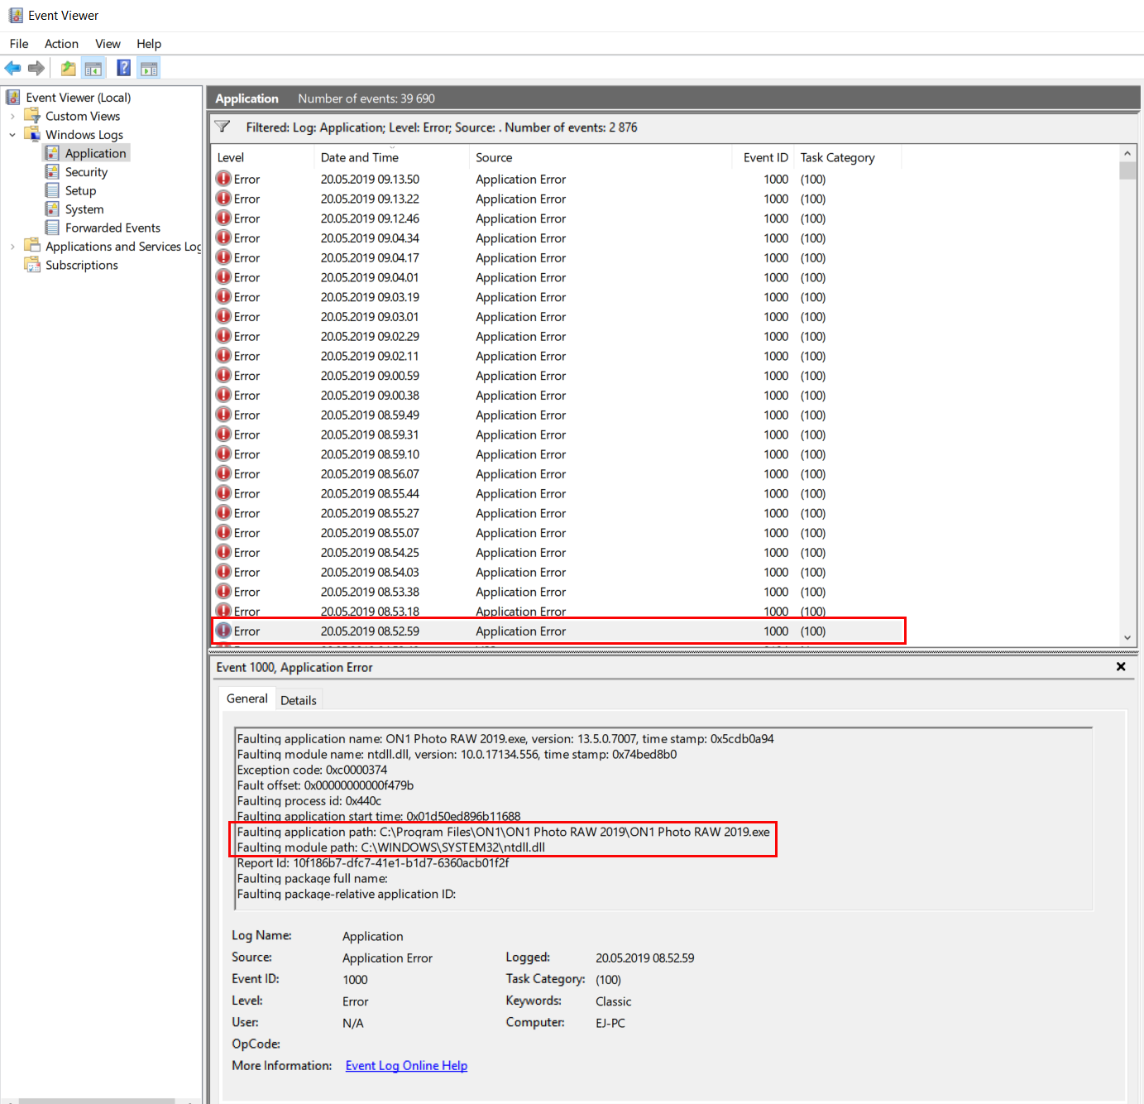The image size is (1144, 1104).
Task: Open the Event Log Online Help link
Action: point(406,1065)
